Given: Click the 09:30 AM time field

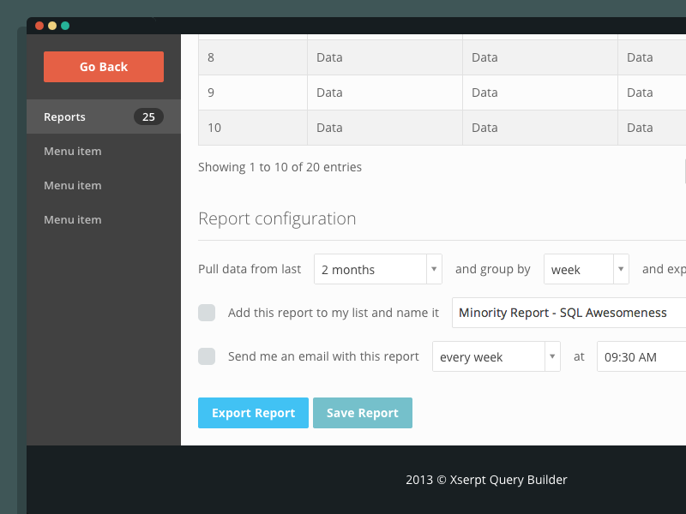Looking at the screenshot, I should click(641, 356).
